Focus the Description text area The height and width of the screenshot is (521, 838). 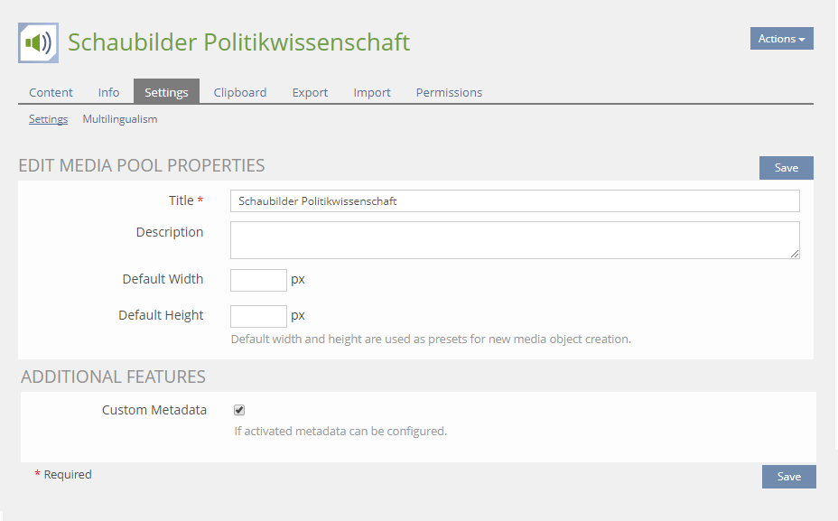[x=515, y=240]
